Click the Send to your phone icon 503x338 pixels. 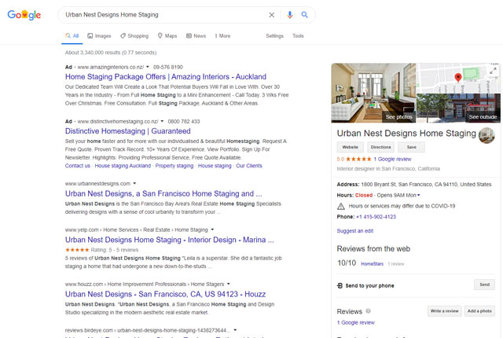point(340,285)
